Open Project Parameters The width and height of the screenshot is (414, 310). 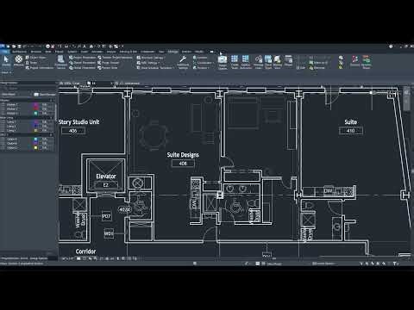[82, 58]
